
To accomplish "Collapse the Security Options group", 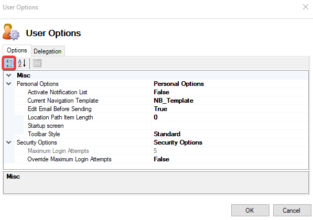I will pyautogui.click(x=8, y=142).
